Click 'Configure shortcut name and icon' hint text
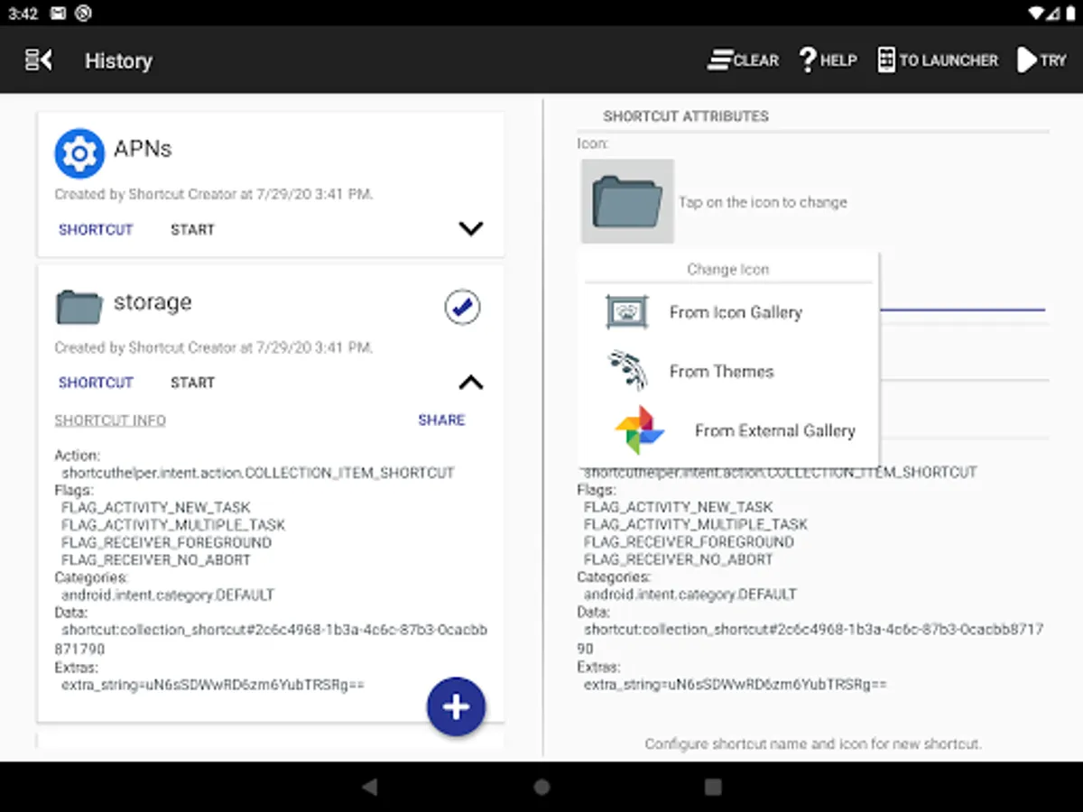1083x812 pixels. click(813, 744)
